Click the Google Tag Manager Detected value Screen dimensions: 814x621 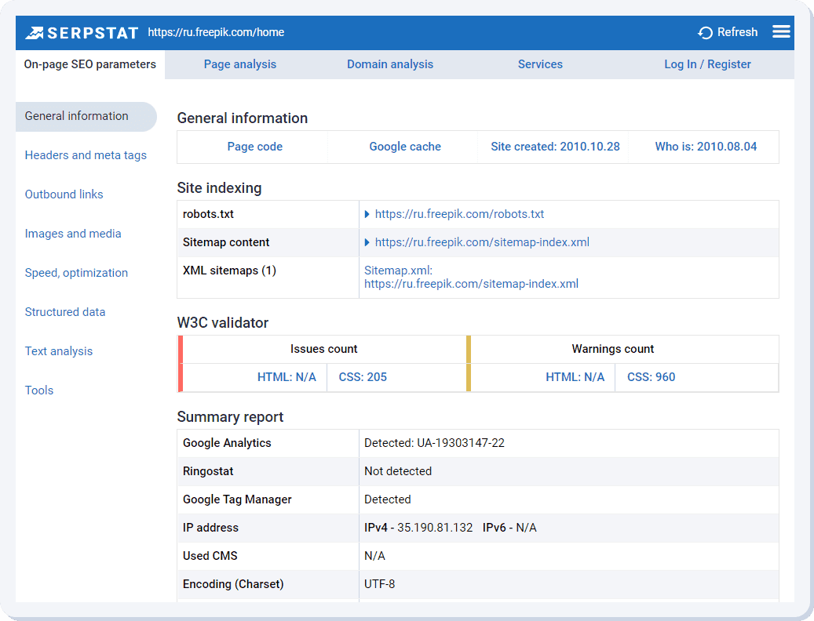[x=387, y=499]
